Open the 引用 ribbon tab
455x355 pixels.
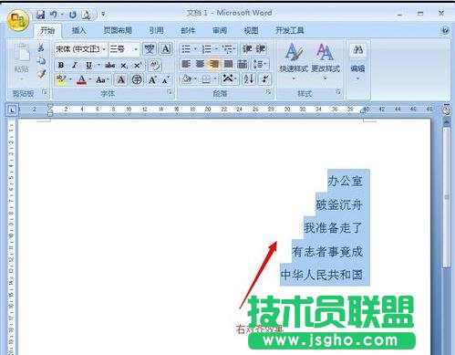coord(156,30)
